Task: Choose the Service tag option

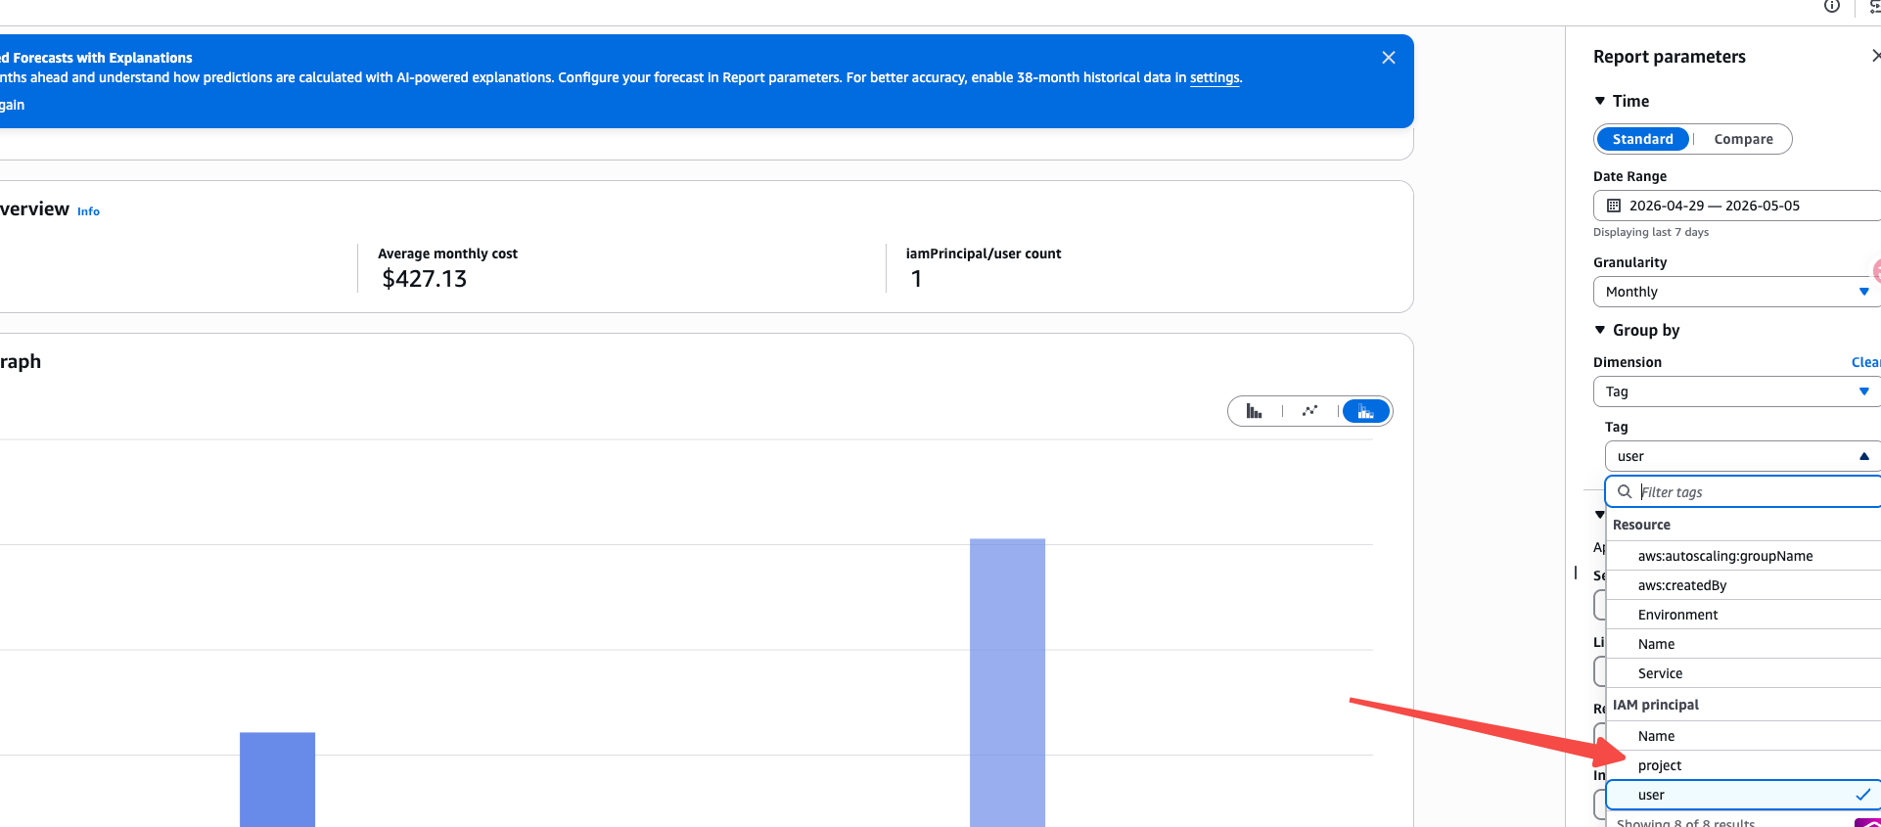Action: [1744, 673]
